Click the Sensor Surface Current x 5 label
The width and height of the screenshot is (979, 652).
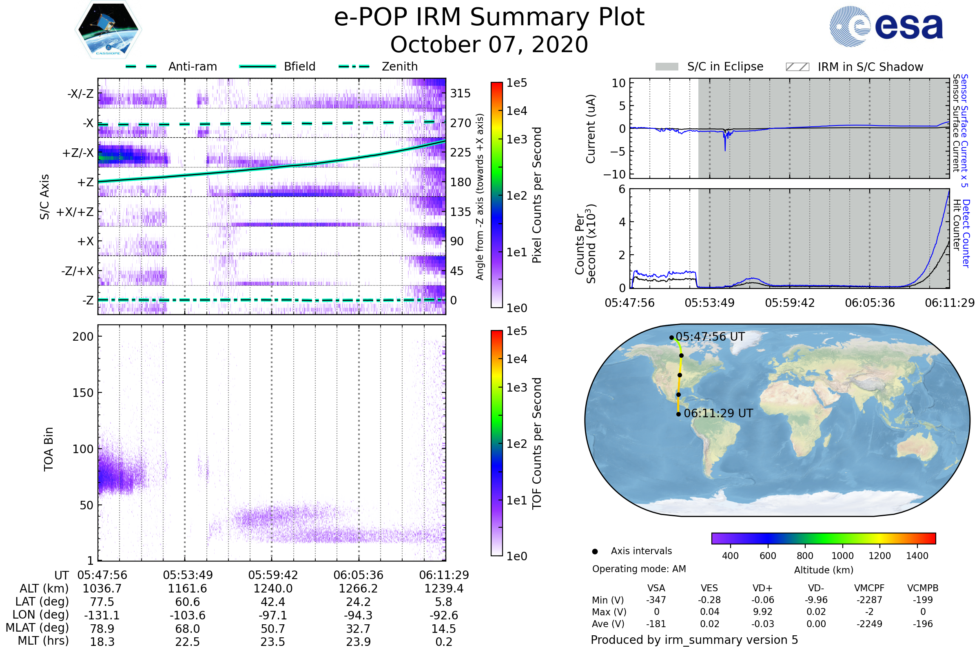pyautogui.click(x=964, y=130)
